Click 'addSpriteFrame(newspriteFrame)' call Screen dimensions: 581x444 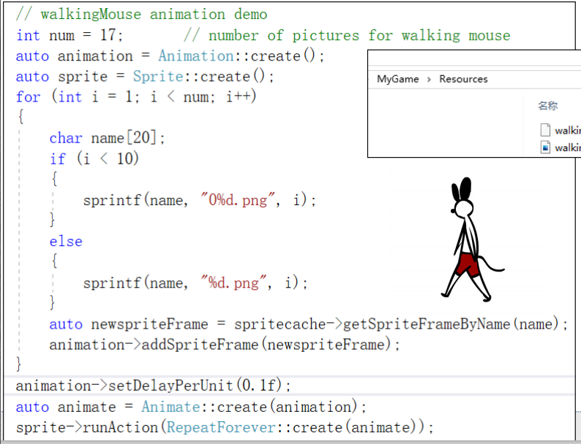point(266,345)
